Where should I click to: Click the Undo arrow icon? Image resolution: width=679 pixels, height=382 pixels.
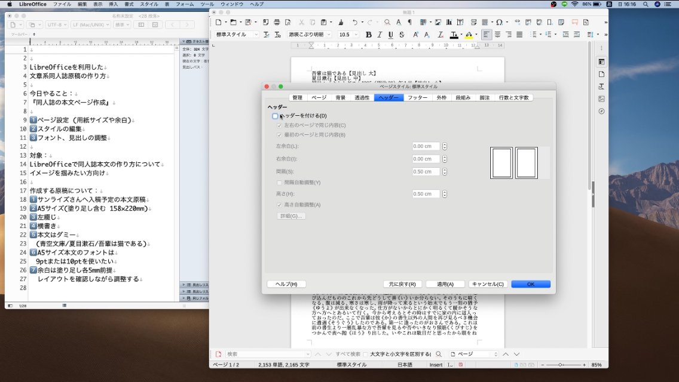pos(354,22)
